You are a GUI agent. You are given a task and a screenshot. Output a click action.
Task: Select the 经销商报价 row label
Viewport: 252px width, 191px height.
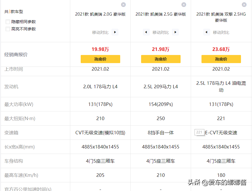tap(16, 55)
